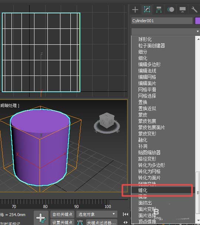Click the modifier list scrollbar up arrow
The height and width of the screenshot is (225, 200).
click(198, 39)
